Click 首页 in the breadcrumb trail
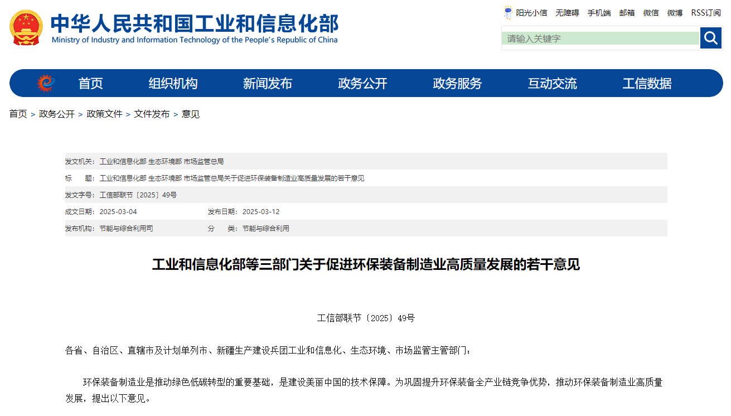 point(18,114)
